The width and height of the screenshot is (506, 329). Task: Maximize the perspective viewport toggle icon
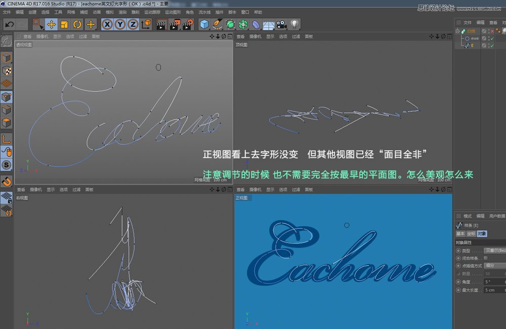pos(230,36)
